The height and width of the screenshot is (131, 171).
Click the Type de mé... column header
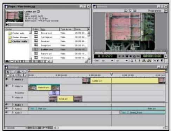(x=67, y=29)
